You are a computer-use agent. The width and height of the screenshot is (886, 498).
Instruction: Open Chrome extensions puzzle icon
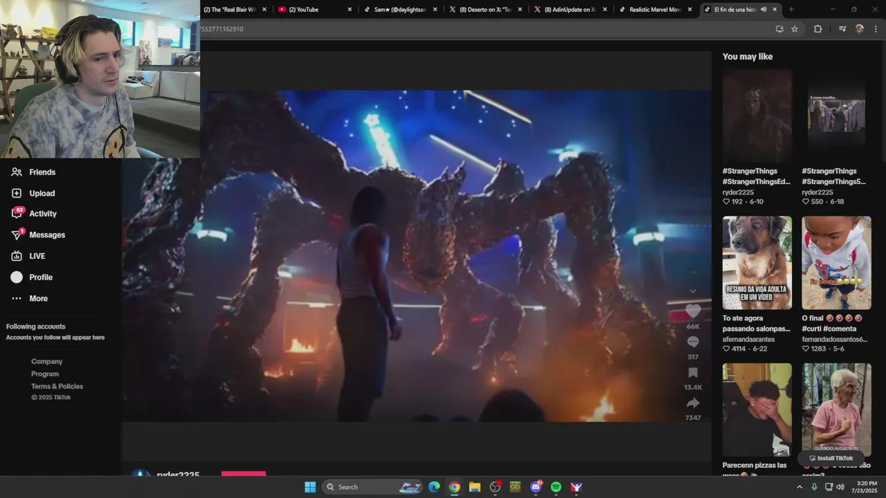pos(817,29)
